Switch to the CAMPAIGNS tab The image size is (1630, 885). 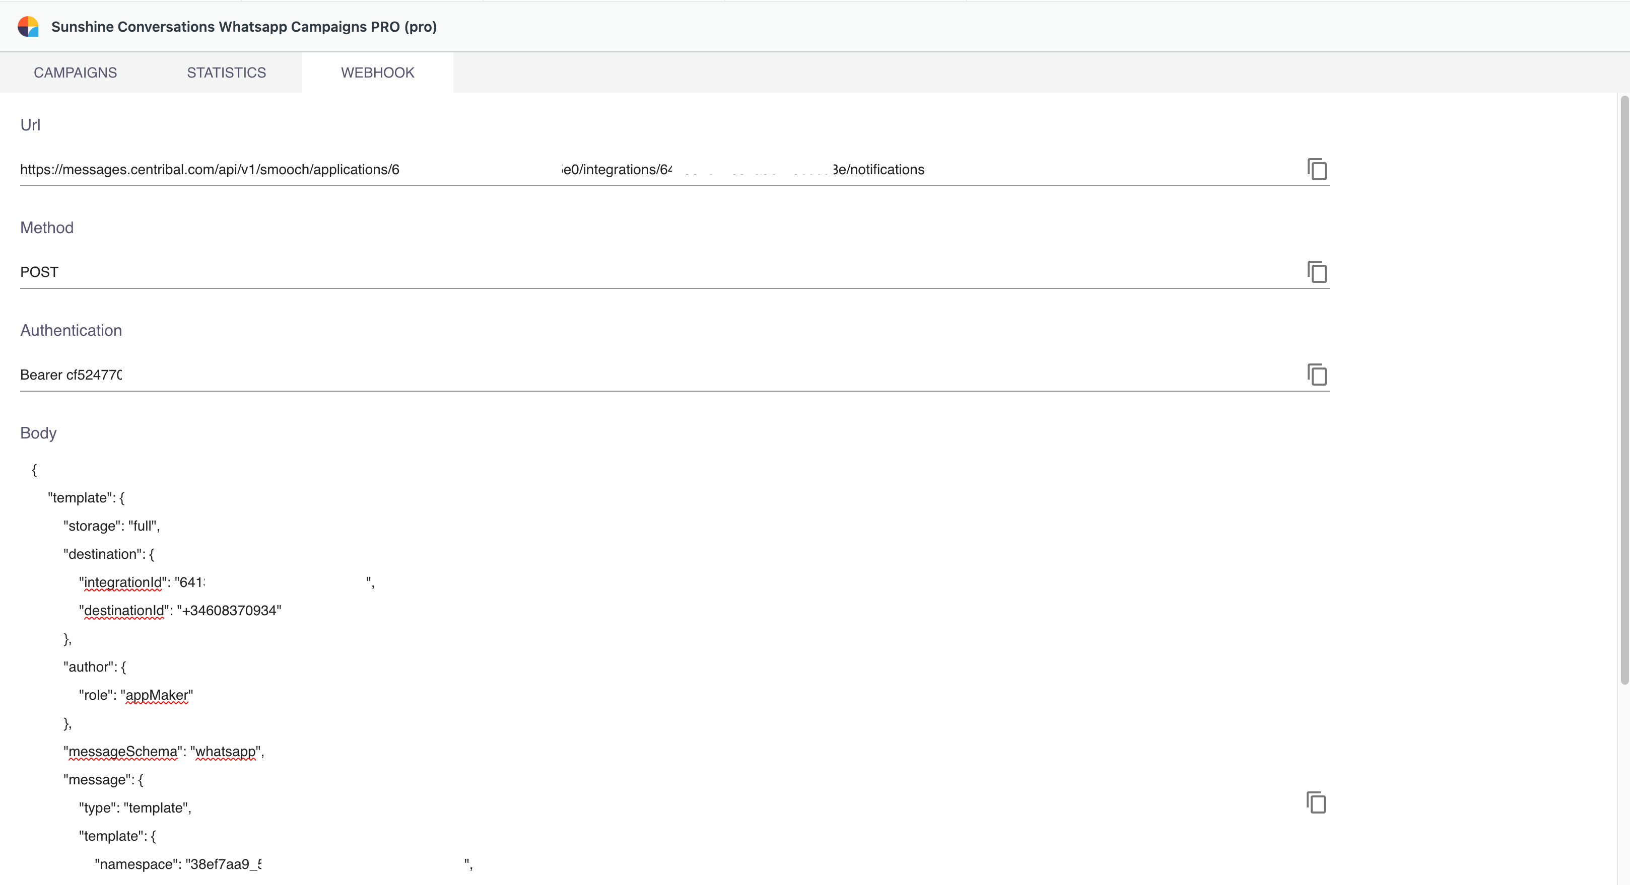(75, 73)
